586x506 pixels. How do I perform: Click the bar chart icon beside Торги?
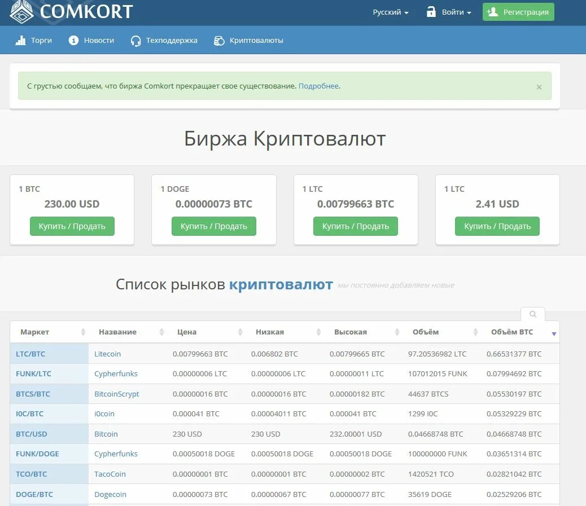coord(20,40)
